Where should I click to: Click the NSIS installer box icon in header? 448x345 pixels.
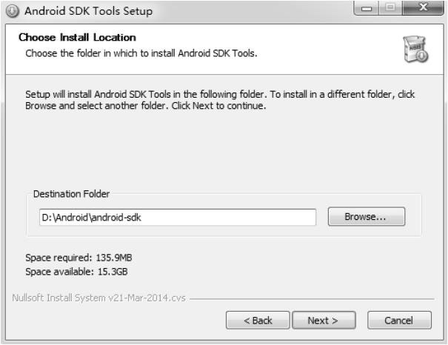pos(415,49)
